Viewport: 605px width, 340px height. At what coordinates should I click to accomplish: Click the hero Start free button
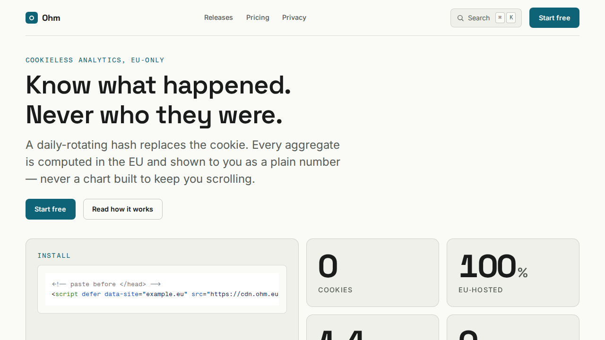[51, 209]
